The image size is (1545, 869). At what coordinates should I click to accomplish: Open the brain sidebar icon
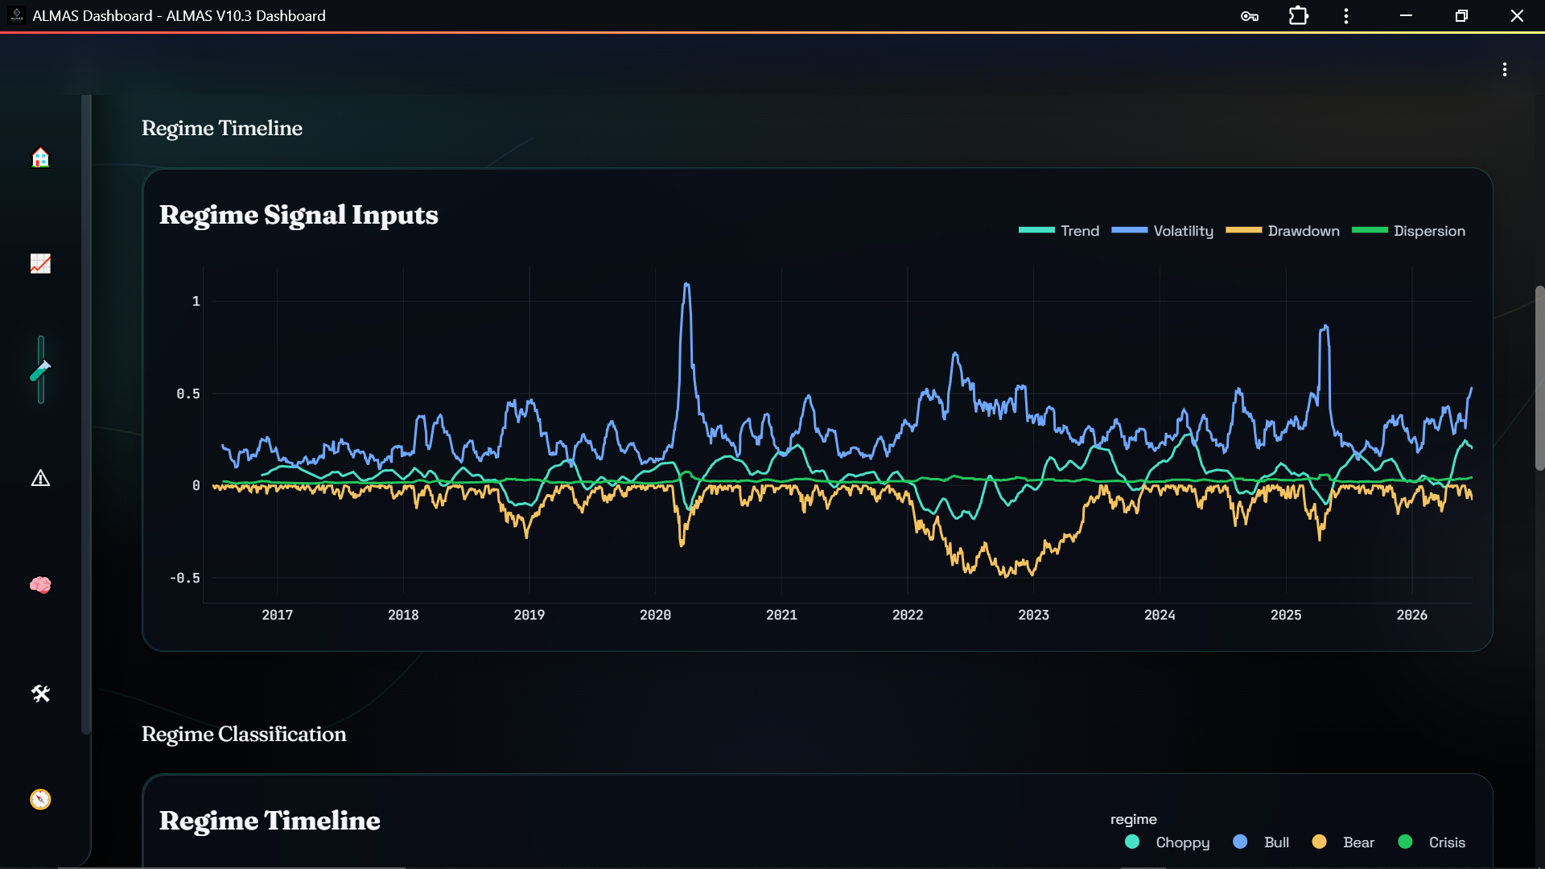[x=40, y=585]
